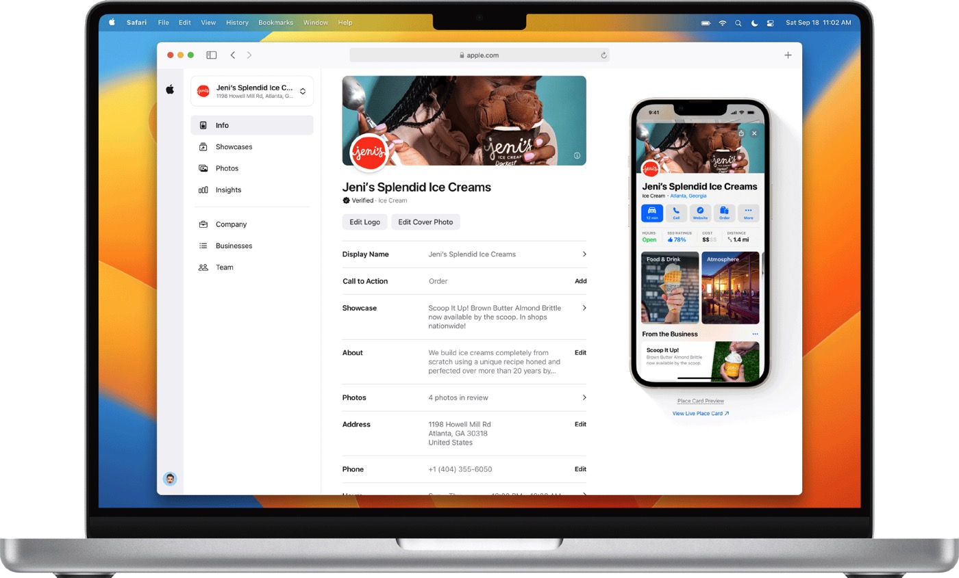Open new tab with plus button

(788, 55)
